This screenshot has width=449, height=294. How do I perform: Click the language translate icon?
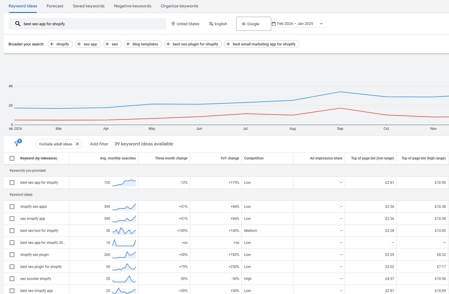pyautogui.click(x=211, y=24)
